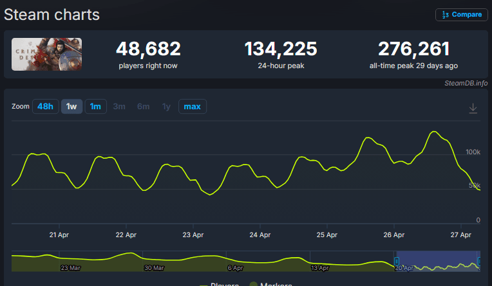This screenshot has width=492, height=286.
Task: Click the highlighted navigator selection window
Action: 439,261
